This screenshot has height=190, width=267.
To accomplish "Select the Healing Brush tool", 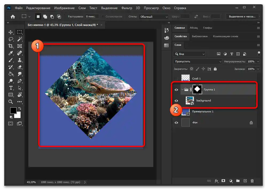I will pos(19,53).
